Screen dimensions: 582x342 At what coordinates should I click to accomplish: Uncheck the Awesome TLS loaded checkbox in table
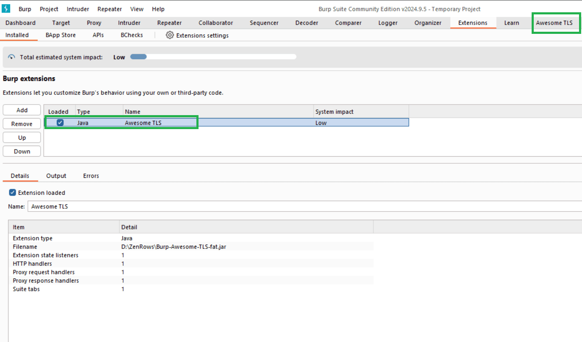(60, 123)
